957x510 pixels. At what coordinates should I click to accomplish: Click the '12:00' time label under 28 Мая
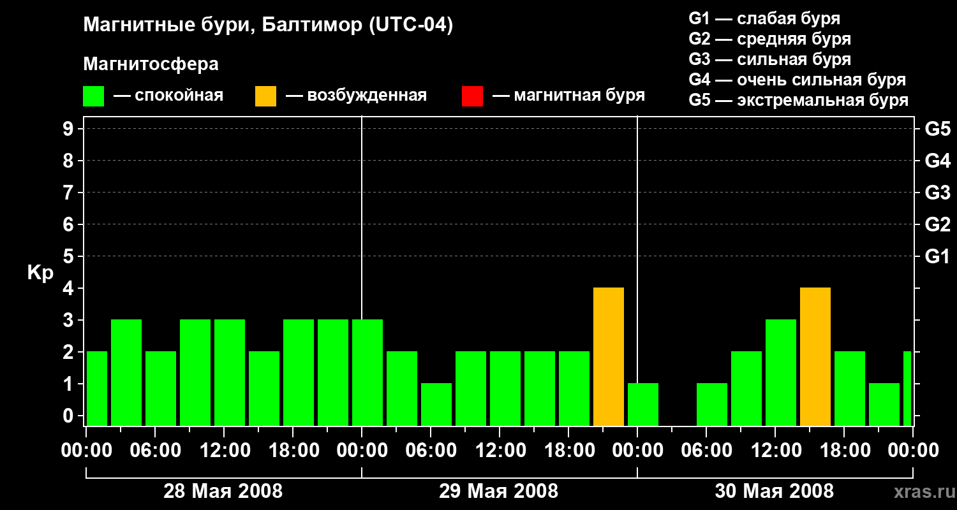224,450
